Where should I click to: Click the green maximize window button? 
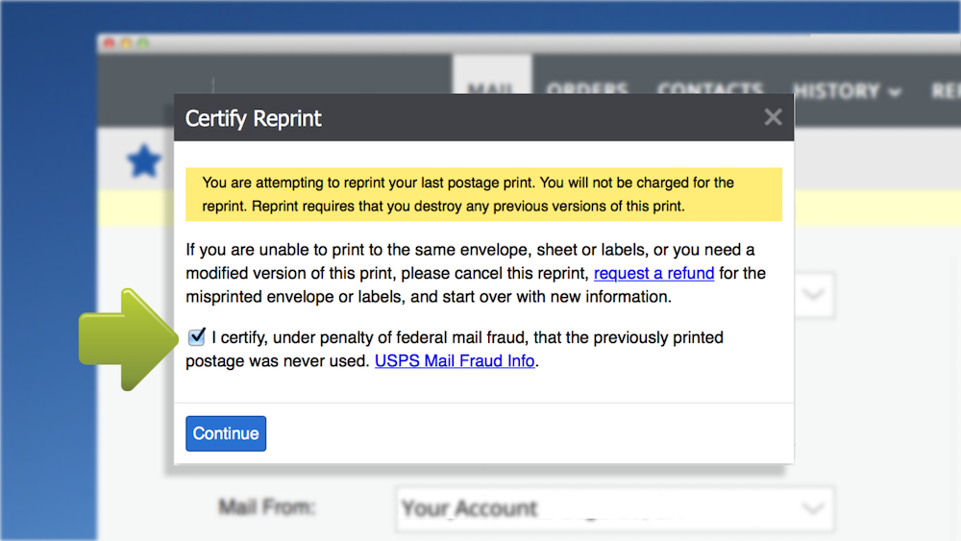click(143, 43)
